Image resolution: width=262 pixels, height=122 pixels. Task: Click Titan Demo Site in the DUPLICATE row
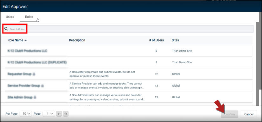point(182,62)
